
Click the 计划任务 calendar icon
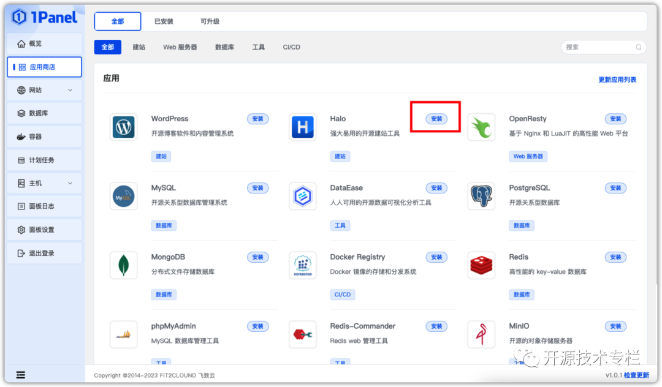pos(21,160)
